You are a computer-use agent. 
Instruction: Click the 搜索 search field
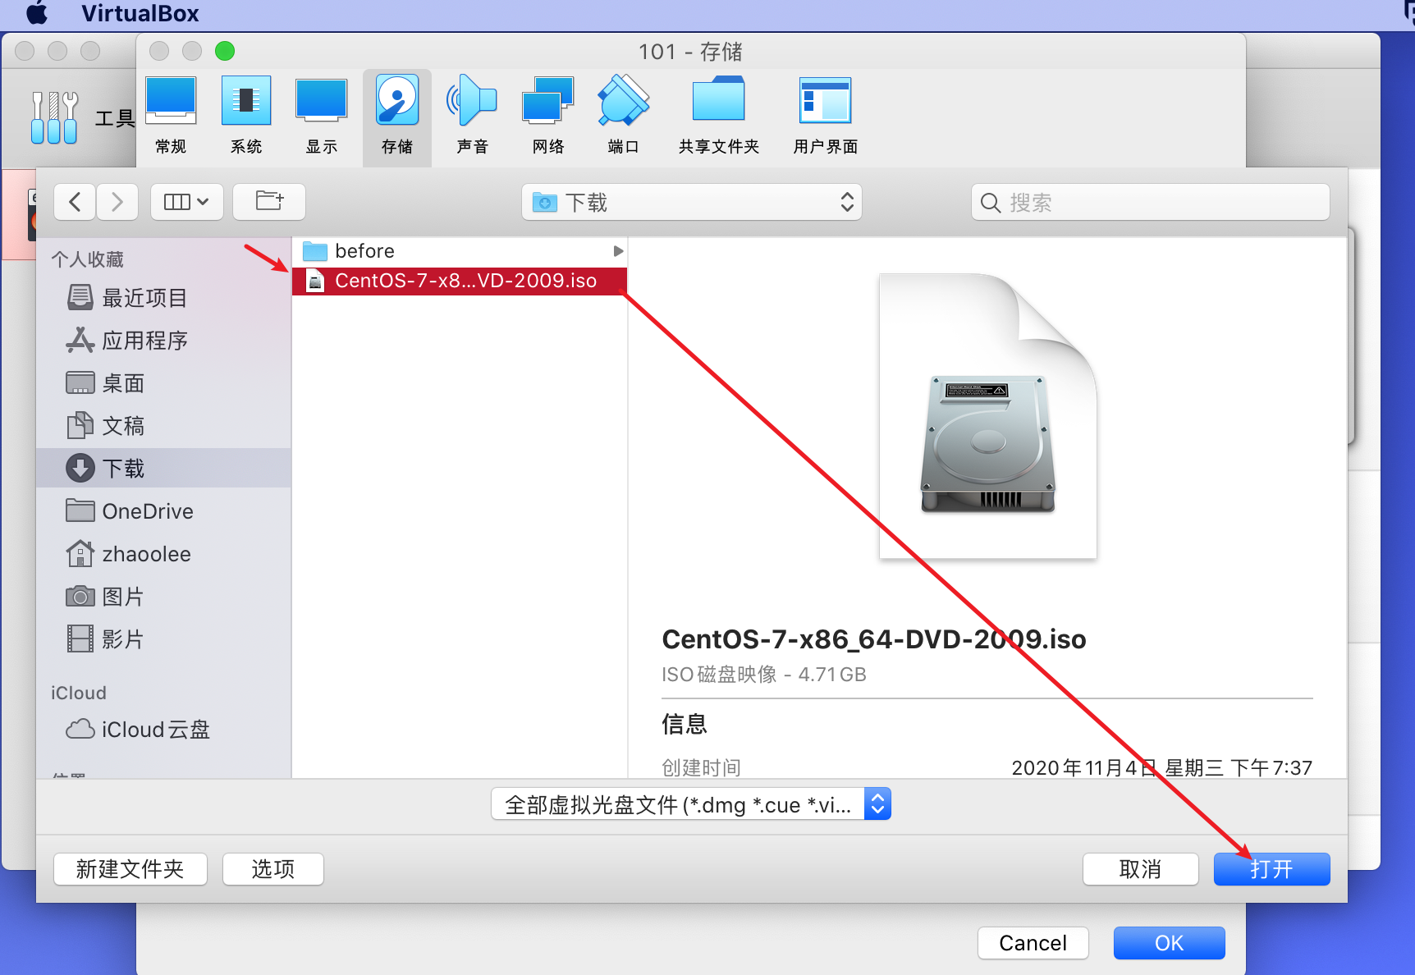click(x=1150, y=202)
